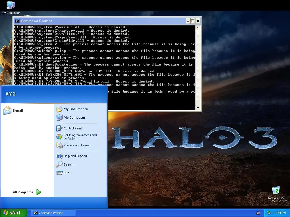This screenshot has width=290, height=217.
Task: Click the Command Prompt window title bar
Action: (x=100, y=21)
